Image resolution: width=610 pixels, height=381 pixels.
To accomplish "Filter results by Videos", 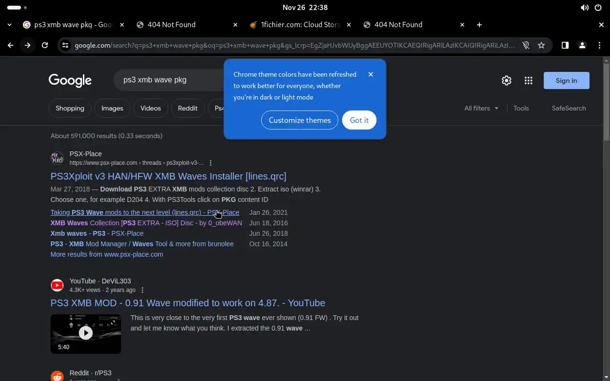I will pos(151,108).
